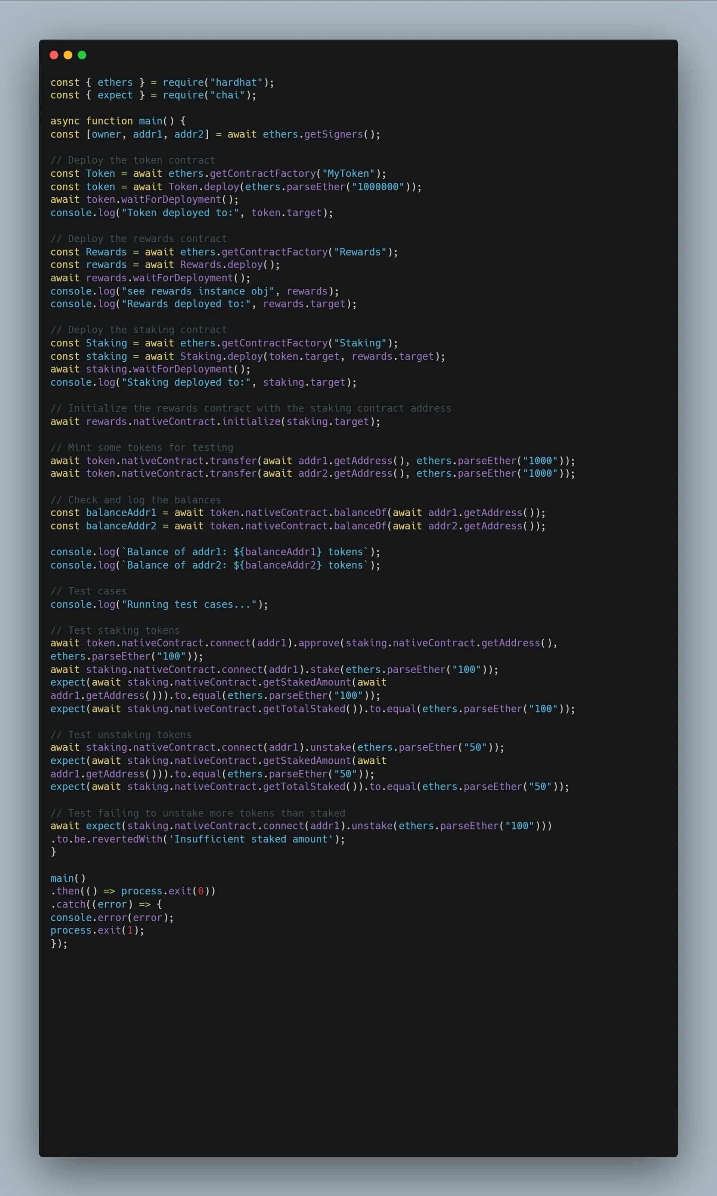
Task: Click the unstake parseEther("50") line
Action: (x=277, y=747)
